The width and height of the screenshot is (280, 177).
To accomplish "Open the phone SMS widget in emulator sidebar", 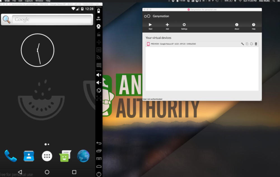I will click(99, 65).
